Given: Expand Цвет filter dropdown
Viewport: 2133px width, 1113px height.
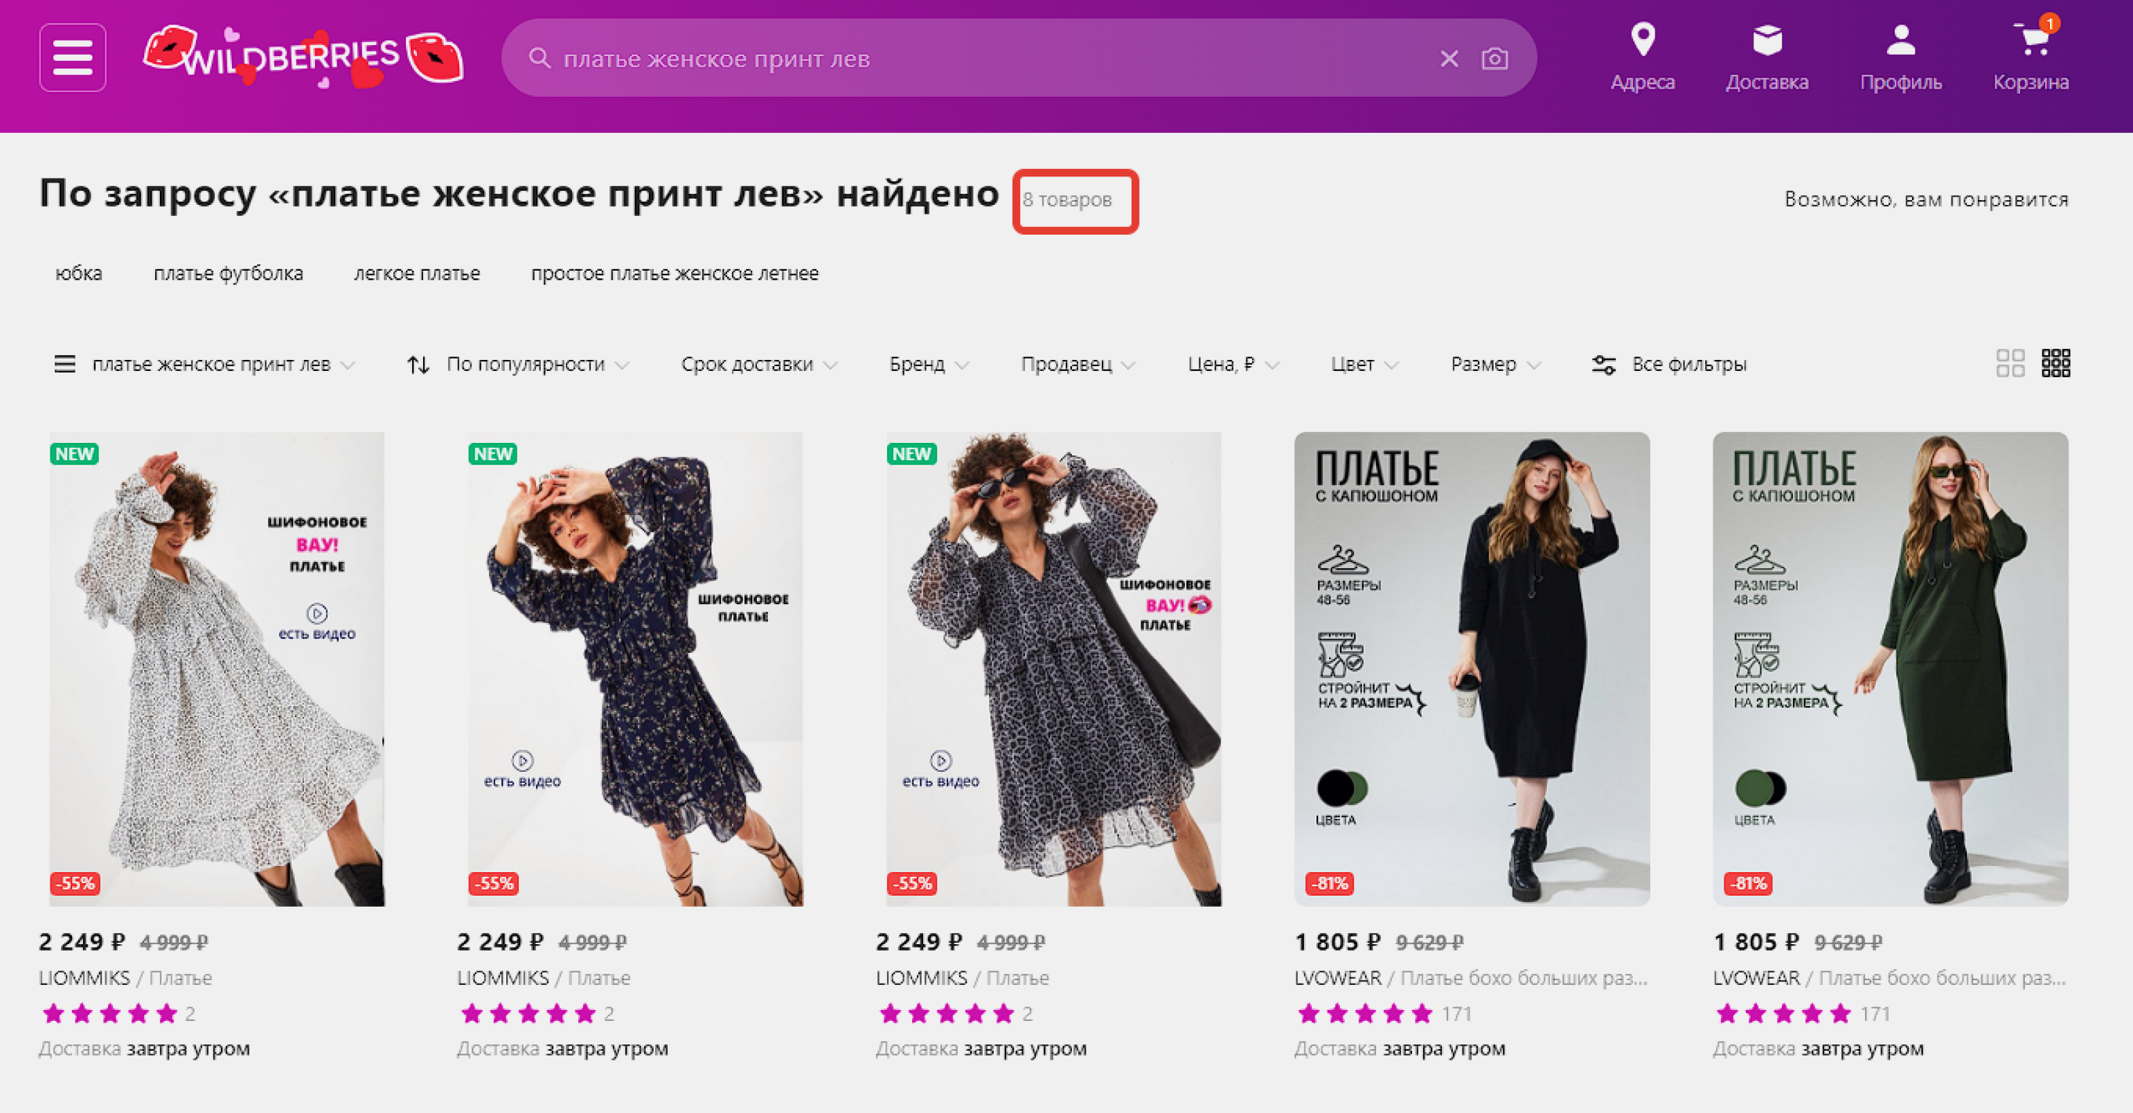Looking at the screenshot, I should (1364, 364).
